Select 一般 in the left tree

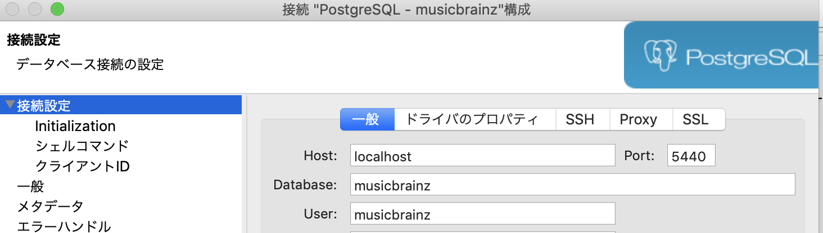click(x=30, y=187)
